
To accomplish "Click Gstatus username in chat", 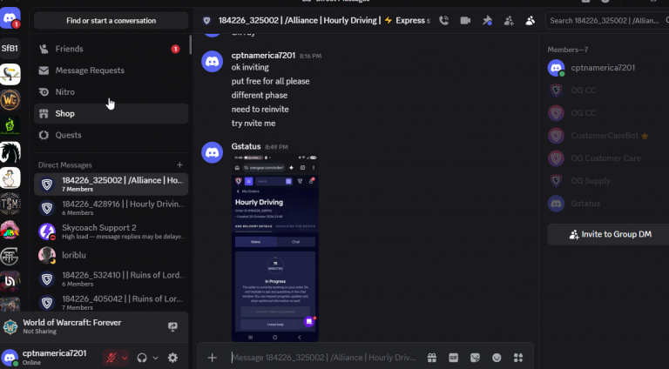I will coord(246,146).
